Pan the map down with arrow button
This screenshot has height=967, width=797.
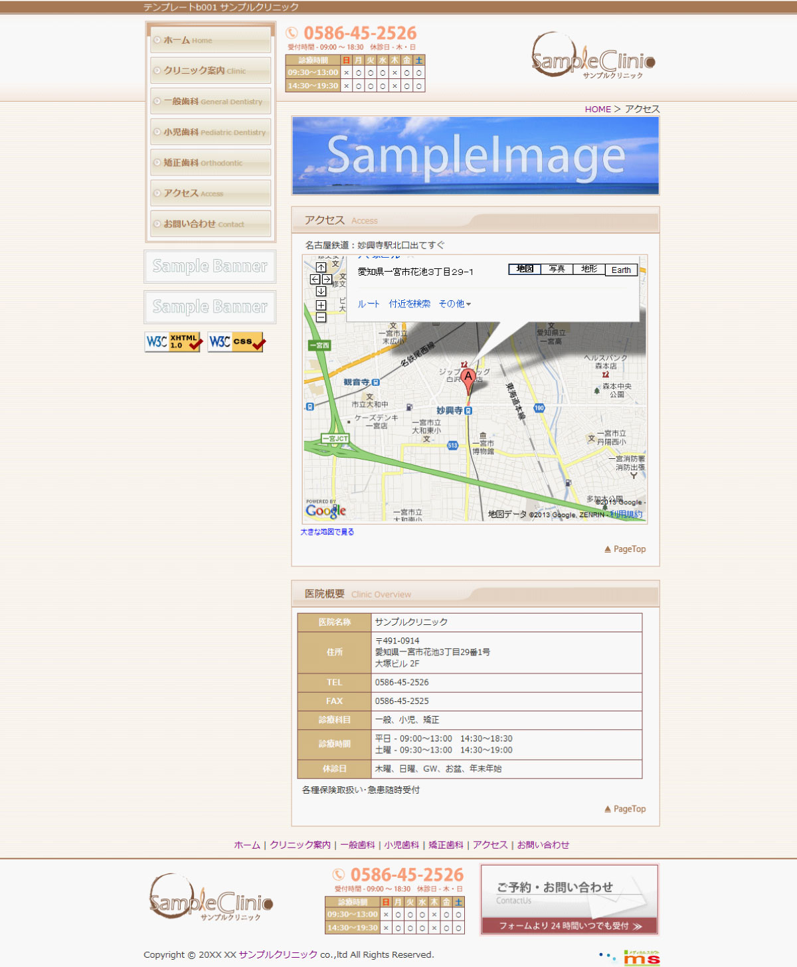(x=321, y=292)
